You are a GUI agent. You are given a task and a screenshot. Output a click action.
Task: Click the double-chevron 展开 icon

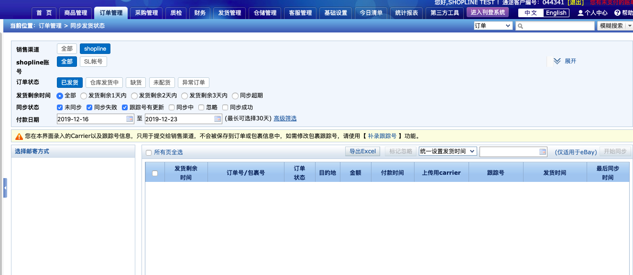click(557, 61)
